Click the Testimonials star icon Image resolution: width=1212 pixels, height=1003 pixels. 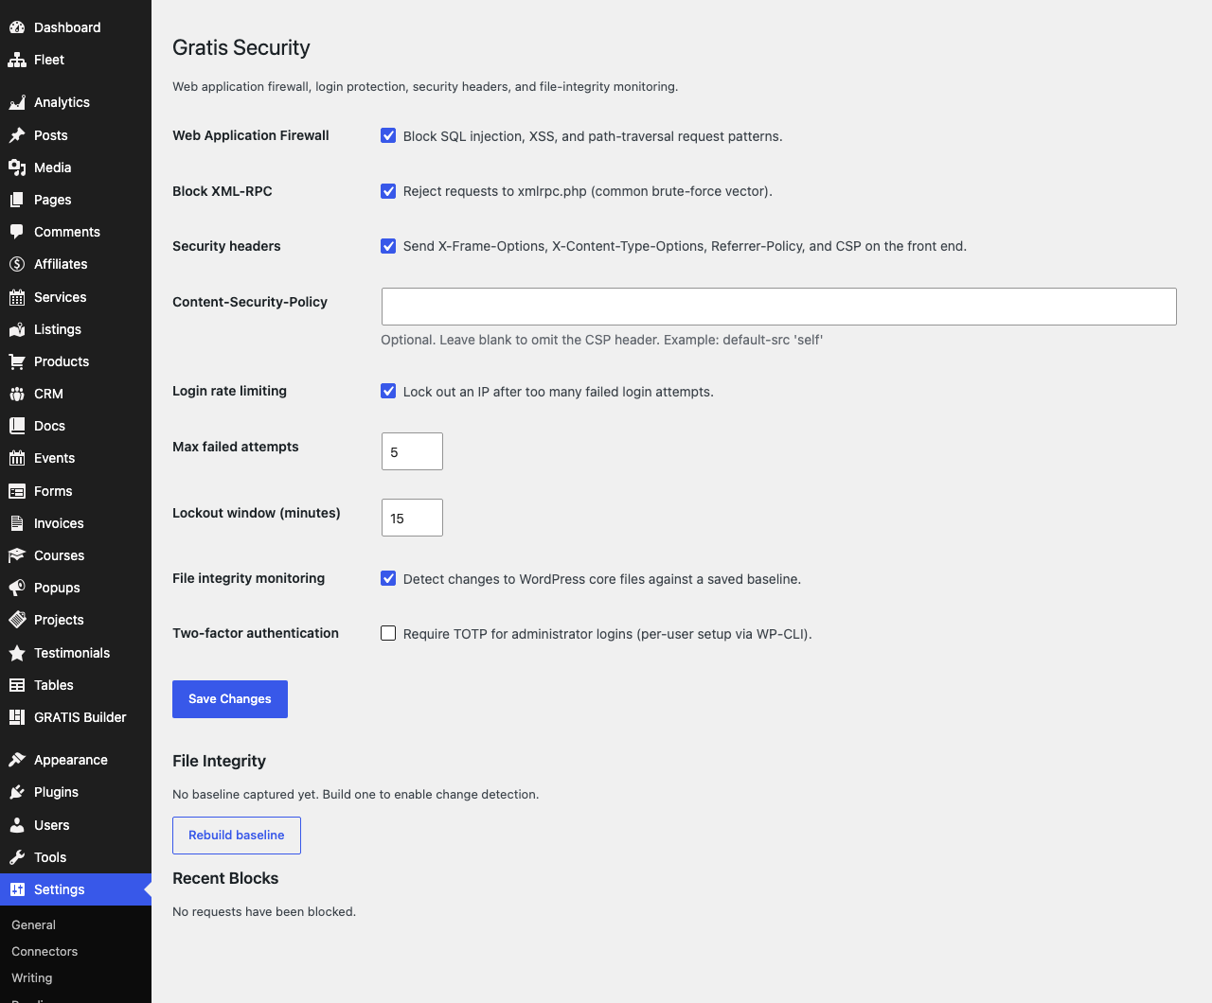click(17, 653)
